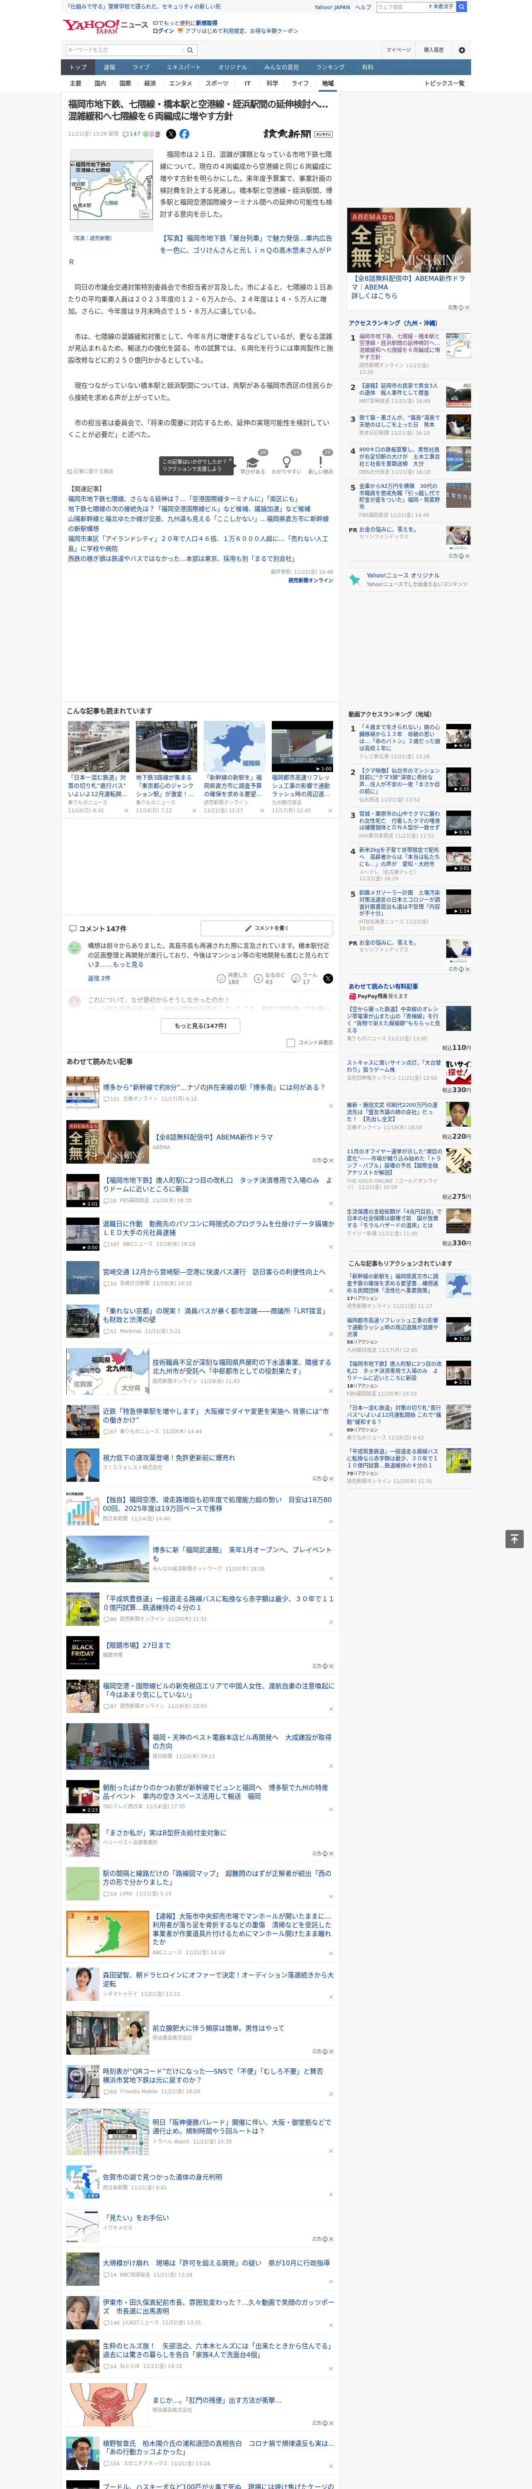Click the 購入履歴 link

(433, 49)
